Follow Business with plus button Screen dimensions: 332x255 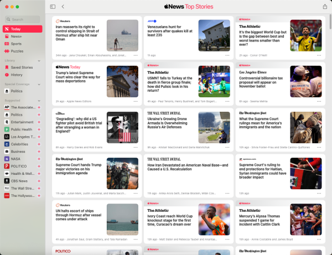coord(39,152)
